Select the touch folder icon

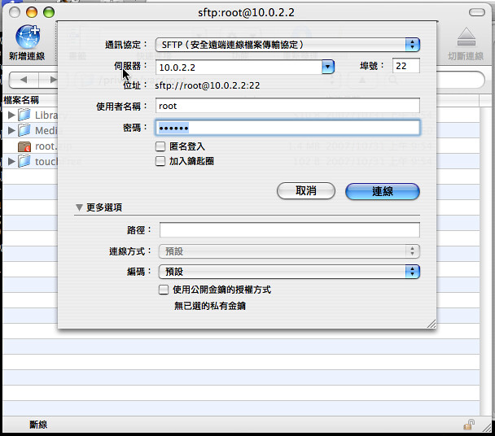24,162
